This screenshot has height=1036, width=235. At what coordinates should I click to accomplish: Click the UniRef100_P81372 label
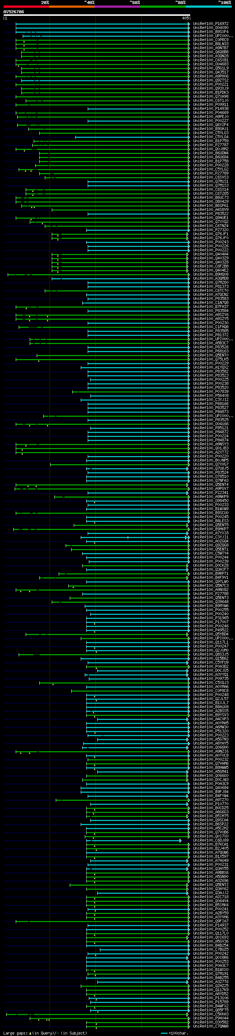(211, 335)
